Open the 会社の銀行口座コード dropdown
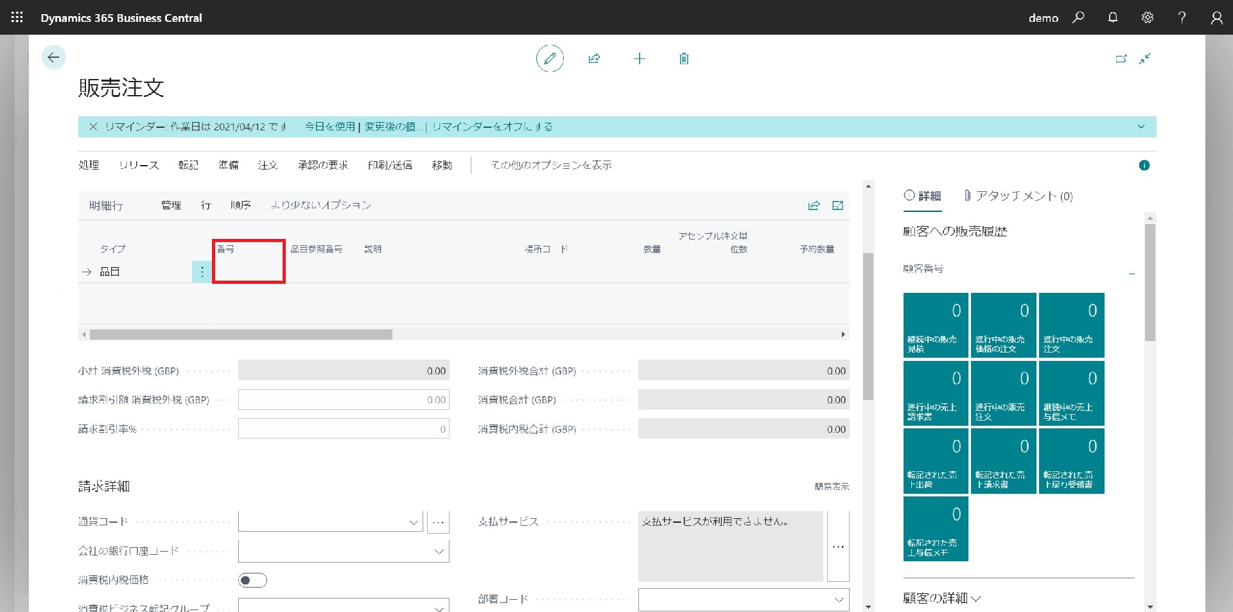The image size is (1233, 612). [x=439, y=551]
